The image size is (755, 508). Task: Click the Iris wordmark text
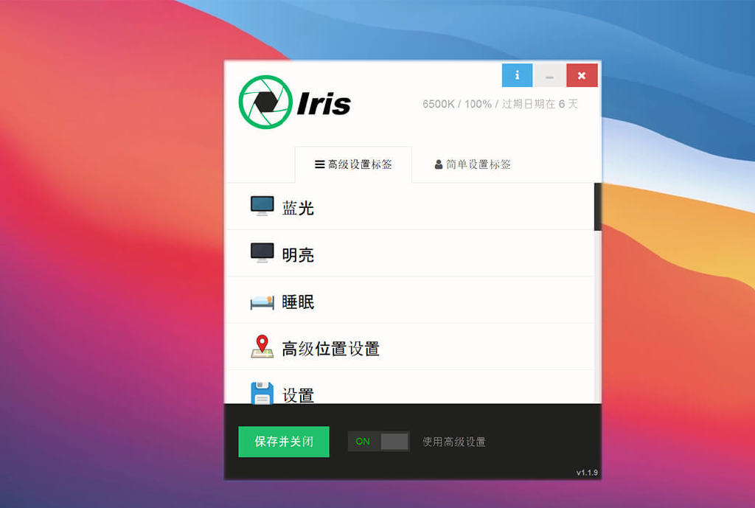tap(324, 103)
